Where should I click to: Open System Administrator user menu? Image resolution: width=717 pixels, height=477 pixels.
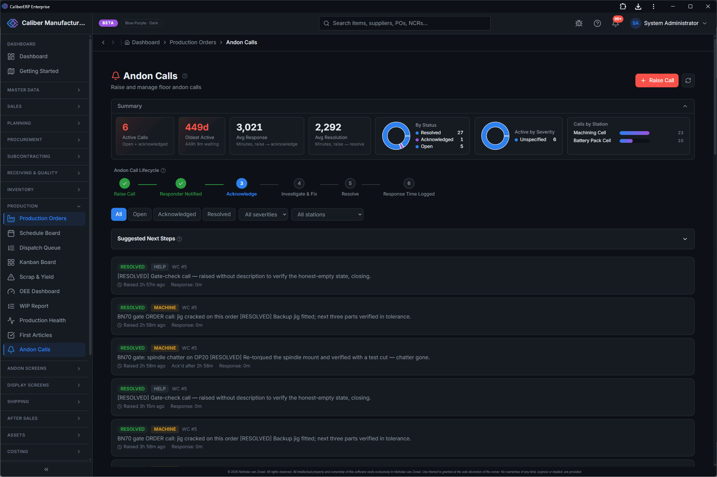click(x=669, y=23)
